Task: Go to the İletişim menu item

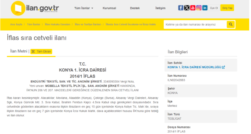Action: (x=160, y=8)
